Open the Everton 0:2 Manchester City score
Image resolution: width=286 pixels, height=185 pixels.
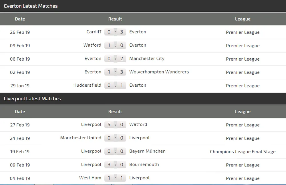tap(115, 59)
